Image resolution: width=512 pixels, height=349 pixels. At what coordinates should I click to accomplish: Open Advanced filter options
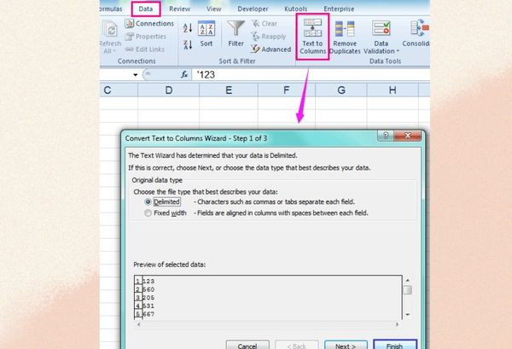pos(271,49)
